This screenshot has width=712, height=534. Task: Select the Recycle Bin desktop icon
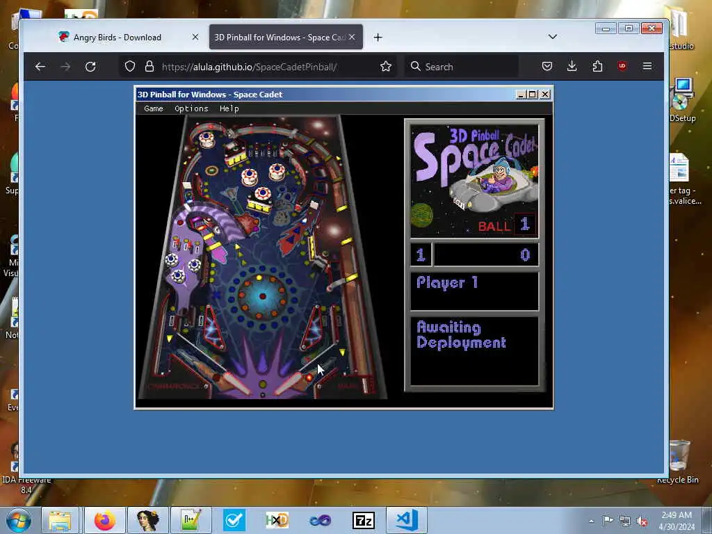[678, 462]
